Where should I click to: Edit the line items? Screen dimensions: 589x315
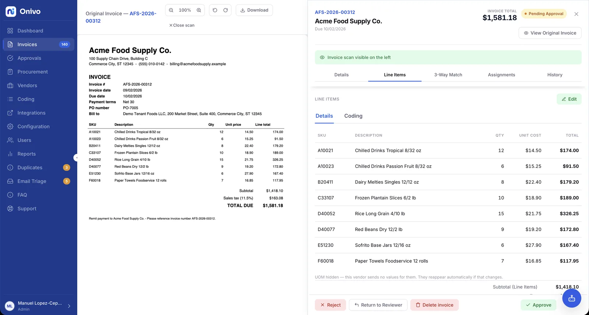(569, 99)
